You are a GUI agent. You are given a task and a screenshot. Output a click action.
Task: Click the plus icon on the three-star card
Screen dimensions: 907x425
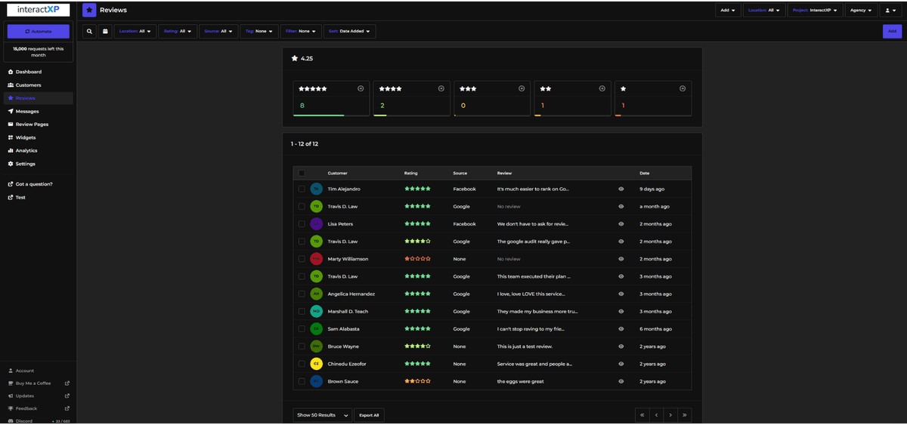pyautogui.click(x=522, y=88)
